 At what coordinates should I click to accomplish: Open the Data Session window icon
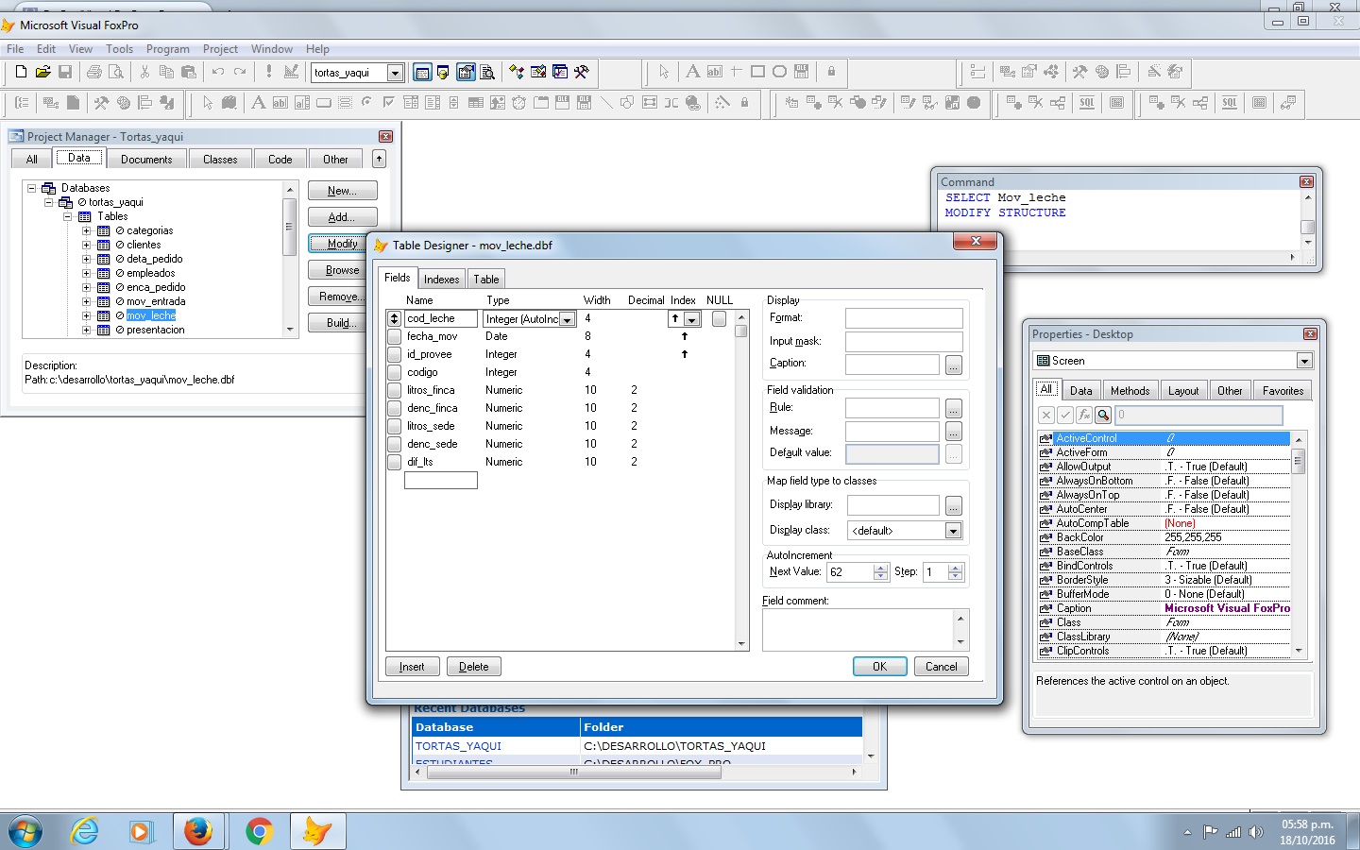pos(444,72)
